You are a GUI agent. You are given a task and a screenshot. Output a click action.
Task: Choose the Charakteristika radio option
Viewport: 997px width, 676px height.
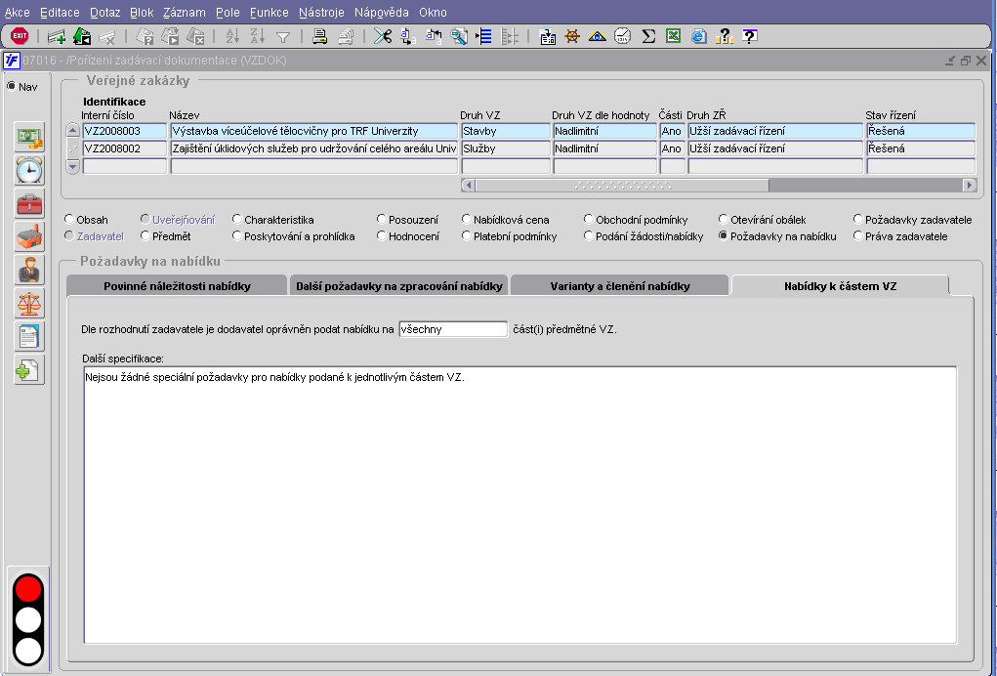(237, 220)
